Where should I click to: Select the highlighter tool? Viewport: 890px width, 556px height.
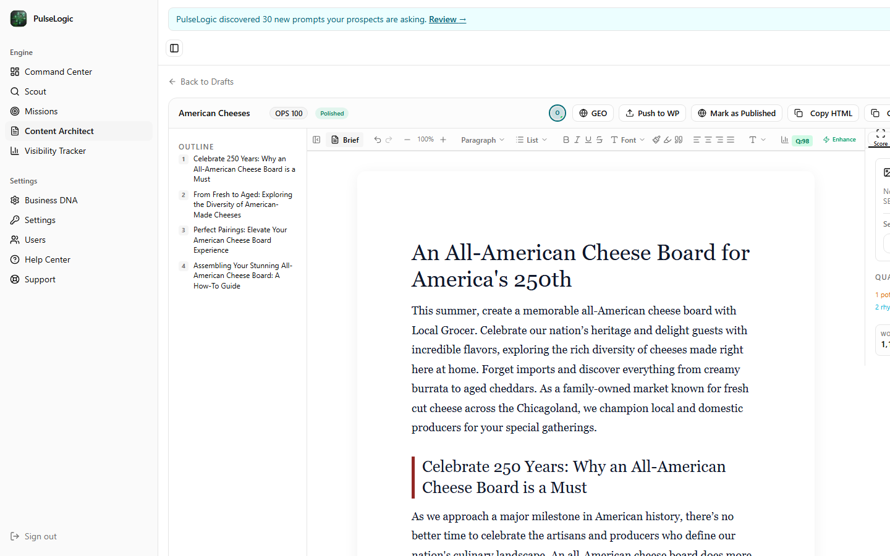[x=667, y=140]
